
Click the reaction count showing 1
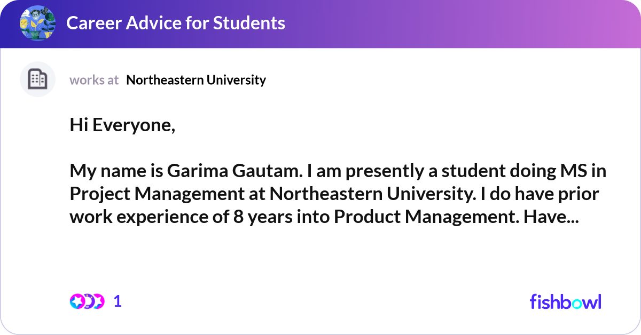pos(117,301)
